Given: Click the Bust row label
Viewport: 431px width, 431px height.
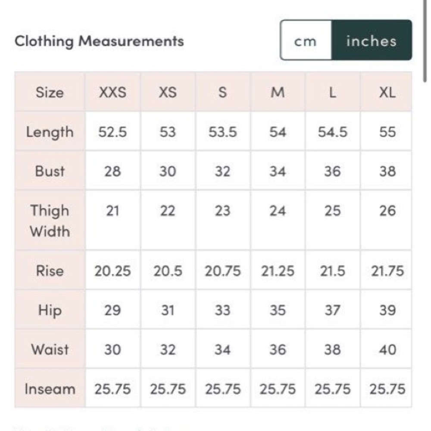Looking at the screenshot, I should click(50, 171).
